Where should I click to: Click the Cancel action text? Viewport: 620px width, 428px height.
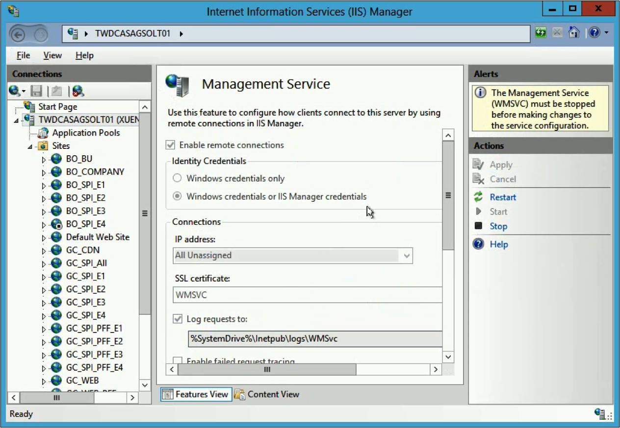(x=503, y=179)
